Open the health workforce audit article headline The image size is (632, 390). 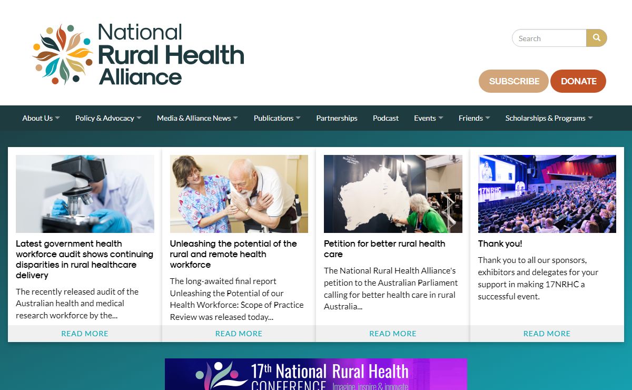point(84,259)
